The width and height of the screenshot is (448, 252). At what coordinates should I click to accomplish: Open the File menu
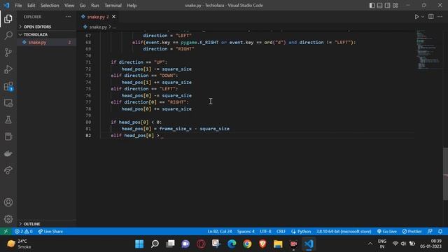[18, 6]
